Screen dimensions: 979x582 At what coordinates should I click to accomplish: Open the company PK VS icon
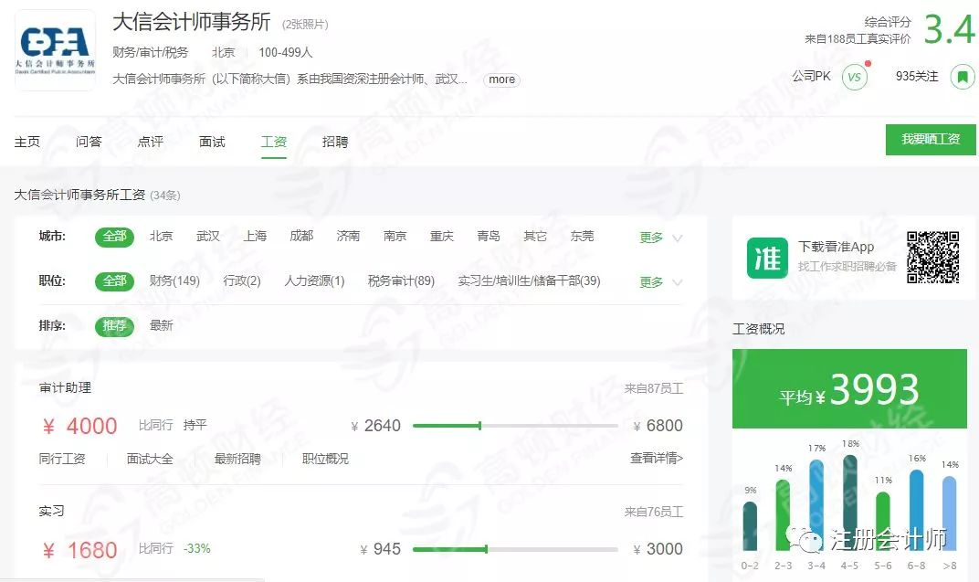tap(854, 78)
